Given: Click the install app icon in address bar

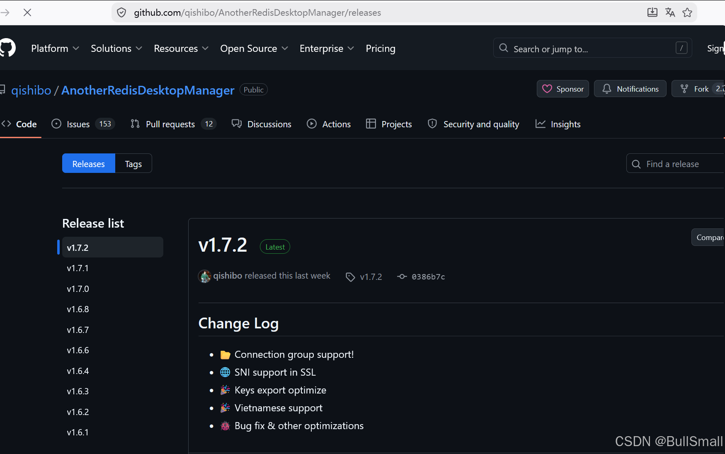Looking at the screenshot, I should pos(652,12).
